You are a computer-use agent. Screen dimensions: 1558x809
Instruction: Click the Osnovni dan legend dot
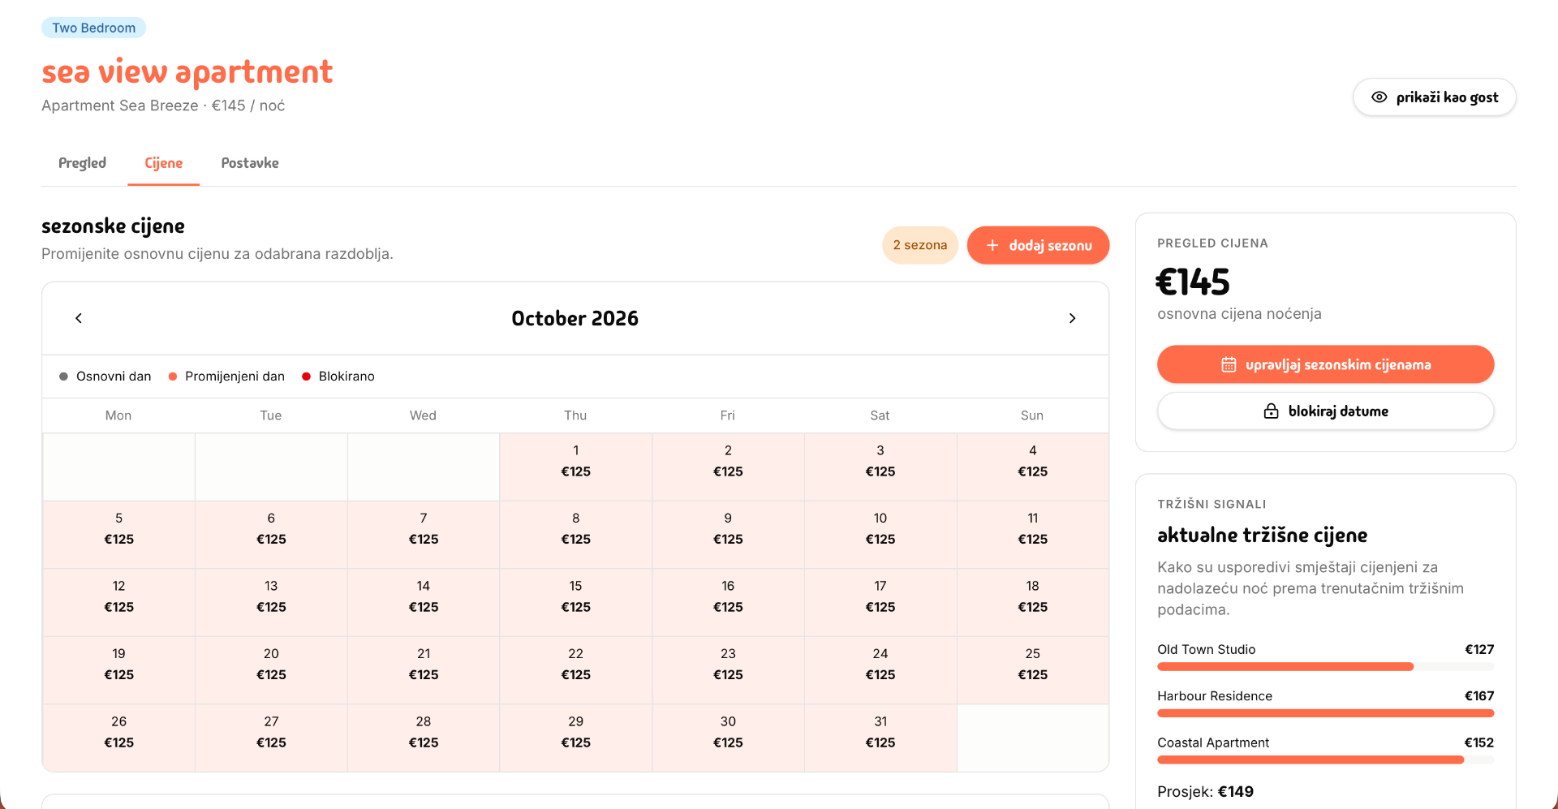point(63,377)
